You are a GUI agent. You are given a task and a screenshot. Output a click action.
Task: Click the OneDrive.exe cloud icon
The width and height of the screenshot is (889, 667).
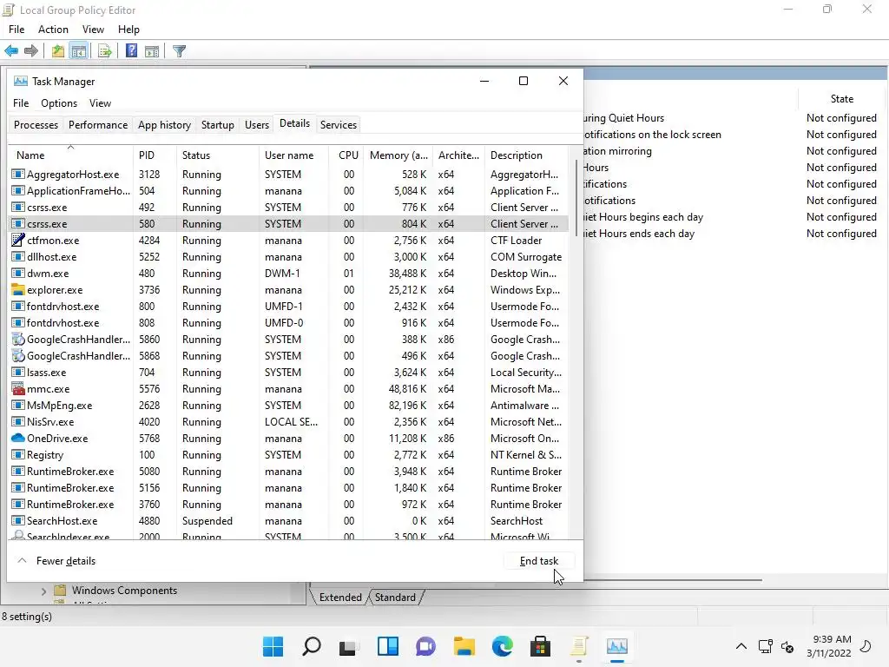(x=18, y=439)
